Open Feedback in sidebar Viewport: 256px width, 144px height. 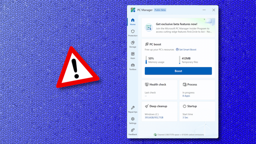tap(132, 132)
